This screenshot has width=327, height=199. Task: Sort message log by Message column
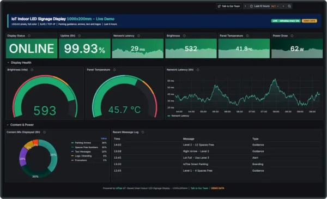pyautogui.click(x=189, y=138)
